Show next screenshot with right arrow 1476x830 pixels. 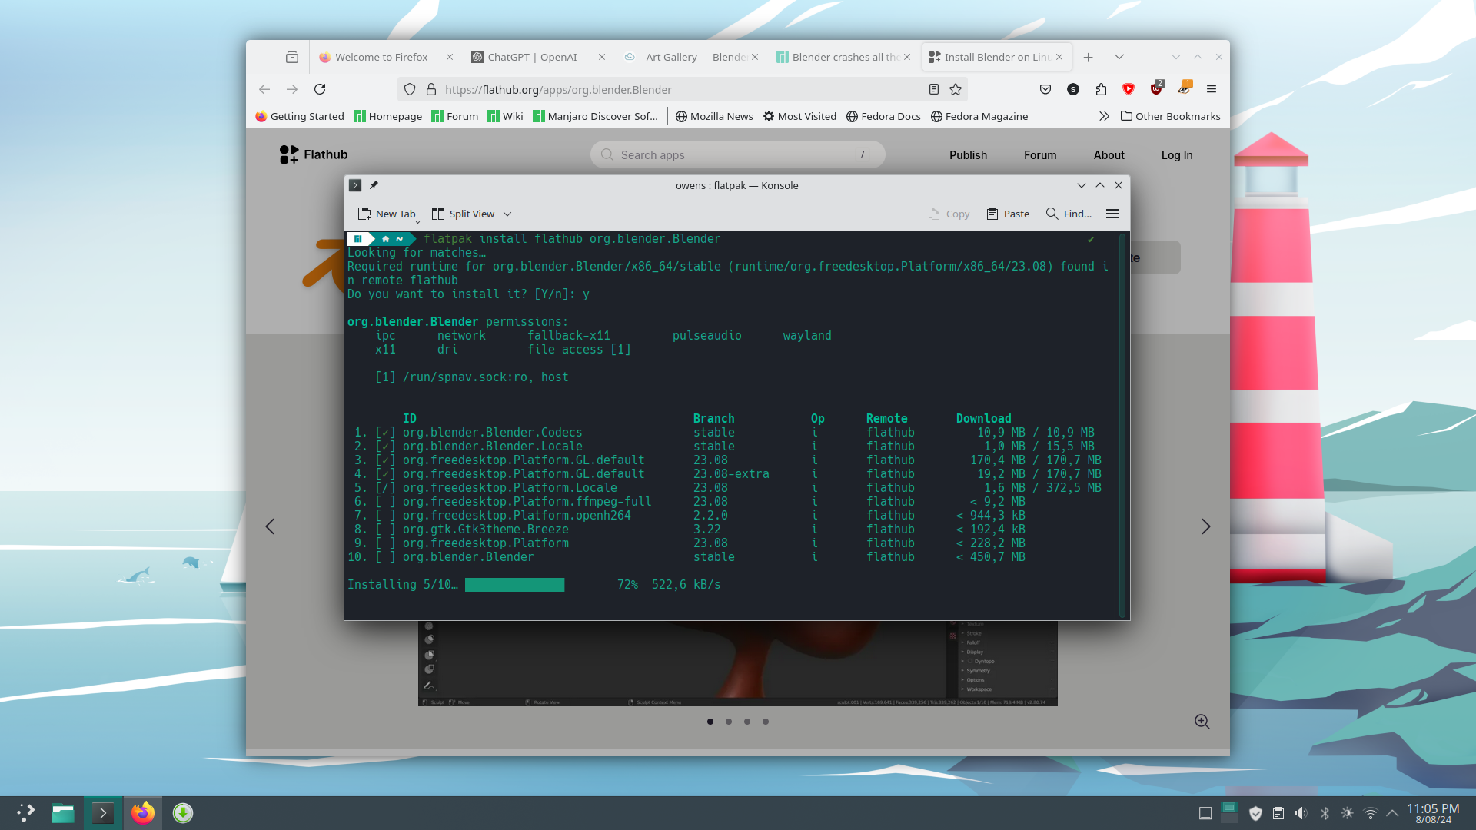[x=1205, y=526]
